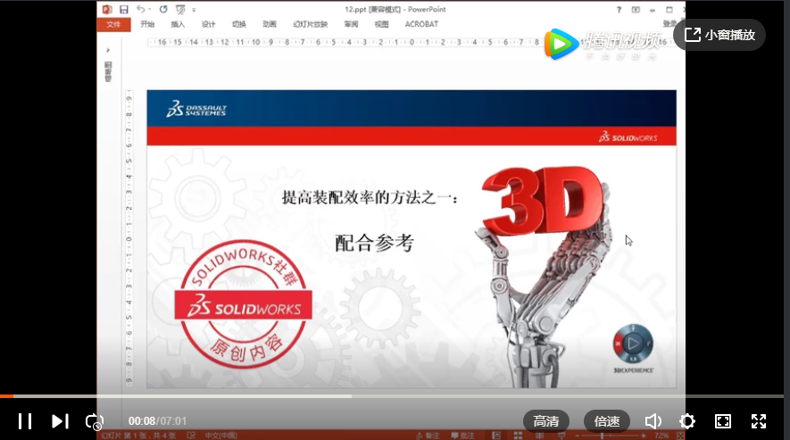Skip to the next video

coord(60,421)
